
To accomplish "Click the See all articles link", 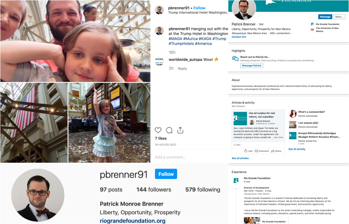I will [x=240, y=158].
